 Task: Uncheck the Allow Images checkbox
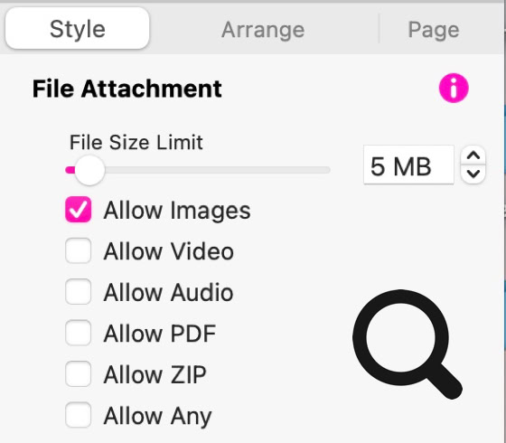[78, 210]
